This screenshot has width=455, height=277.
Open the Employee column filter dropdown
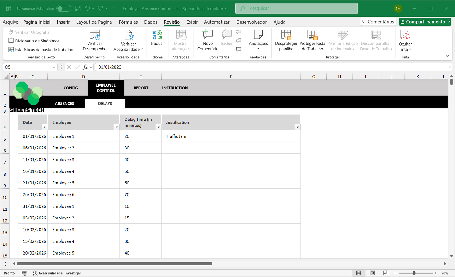tap(116, 127)
